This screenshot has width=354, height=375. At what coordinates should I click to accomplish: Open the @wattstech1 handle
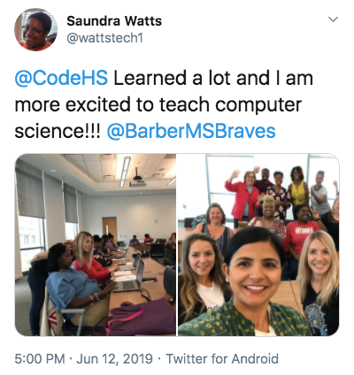pos(105,38)
